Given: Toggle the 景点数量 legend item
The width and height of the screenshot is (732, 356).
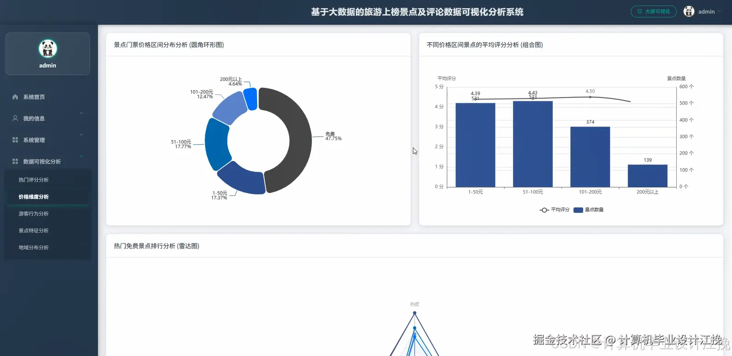Looking at the screenshot, I should pyautogui.click(x=588, y=210).
